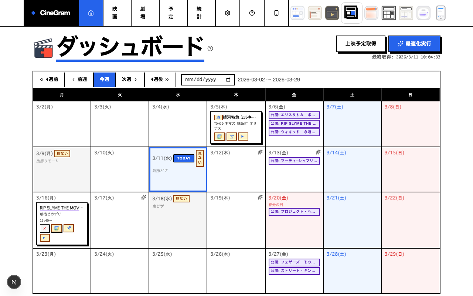Jump back with 4週前 button

[x=49, y=80]
